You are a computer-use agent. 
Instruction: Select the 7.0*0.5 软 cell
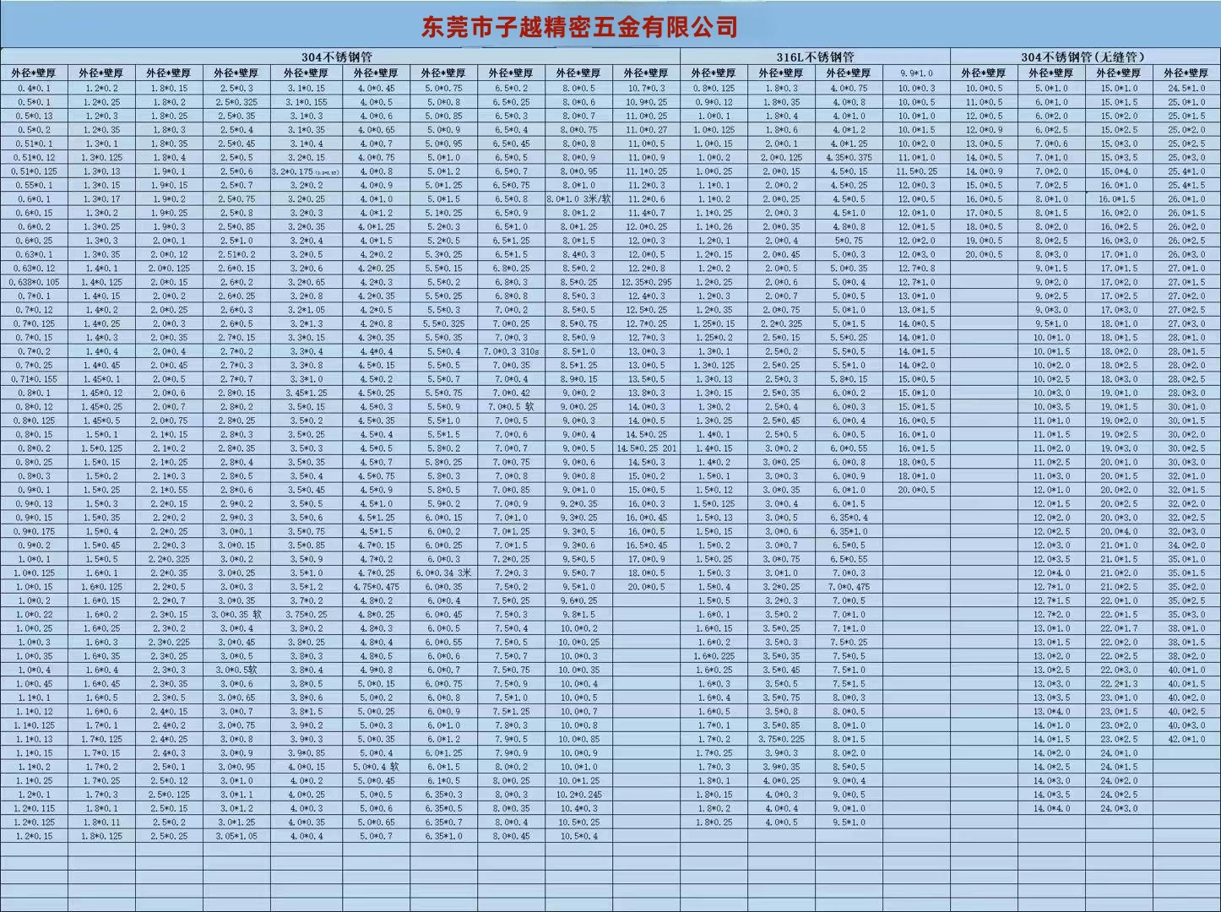tap(511, 407)
